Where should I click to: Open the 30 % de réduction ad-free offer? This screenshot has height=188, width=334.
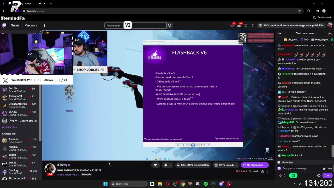tap(291, 25)
